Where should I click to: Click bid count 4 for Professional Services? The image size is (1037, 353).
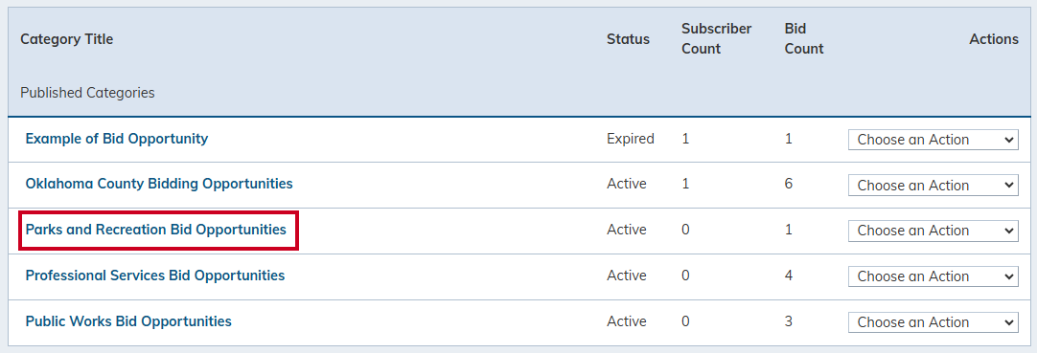click(789, 276)
